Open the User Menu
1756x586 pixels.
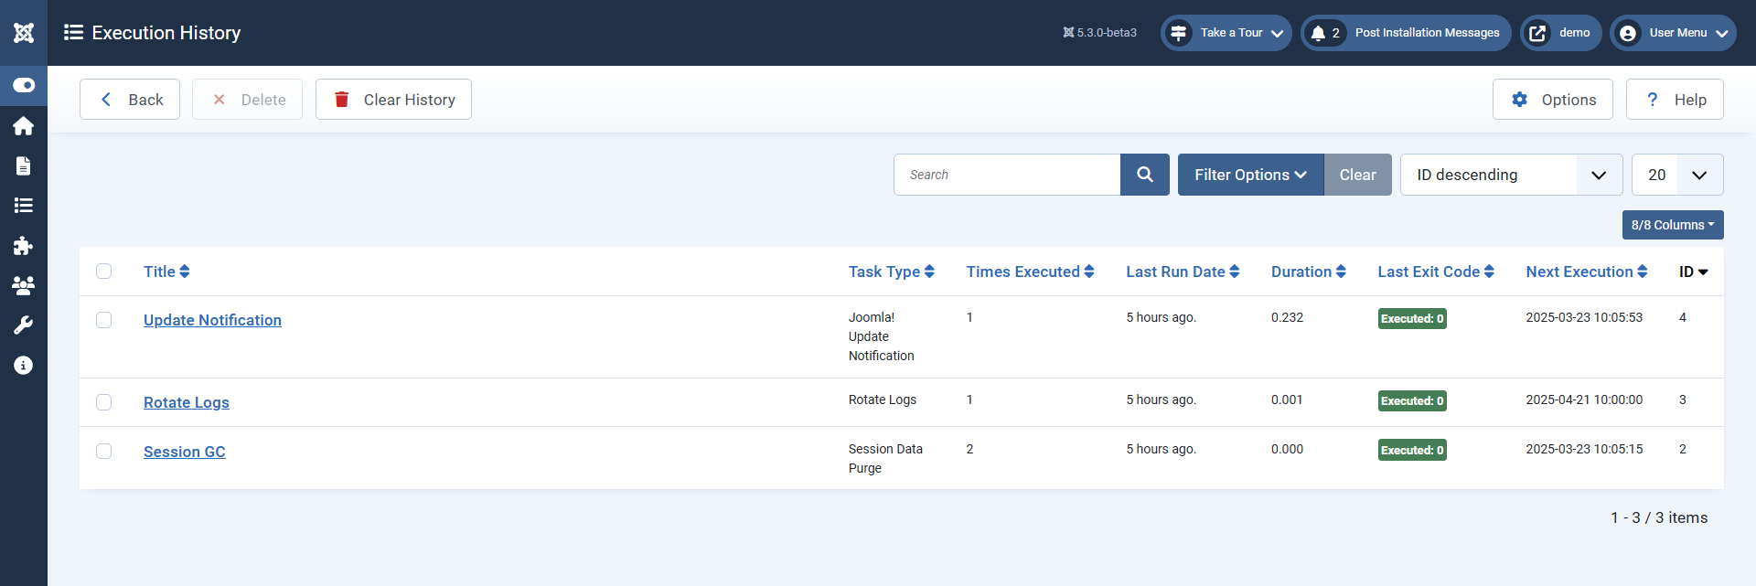pos(1673,33)
